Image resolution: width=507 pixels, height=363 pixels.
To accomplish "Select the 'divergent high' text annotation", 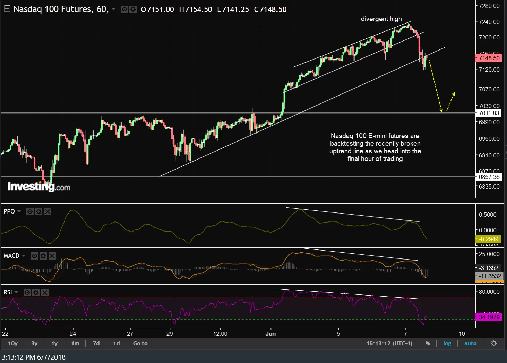I will 381,19.
